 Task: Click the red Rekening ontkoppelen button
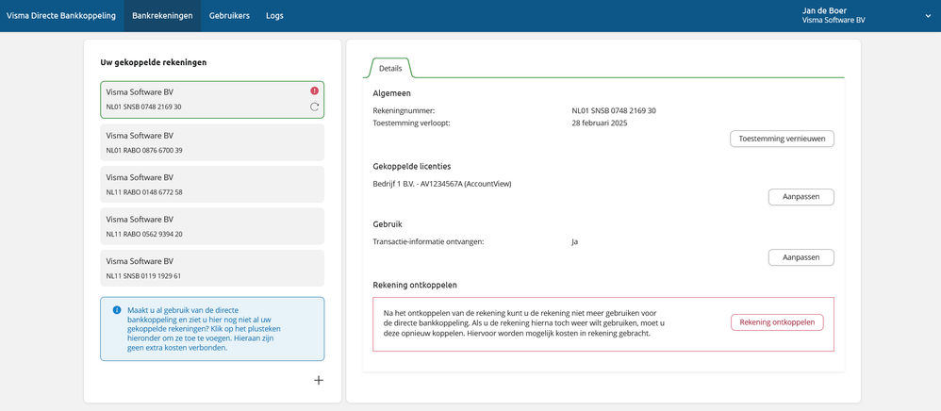[x=777, y=322]
